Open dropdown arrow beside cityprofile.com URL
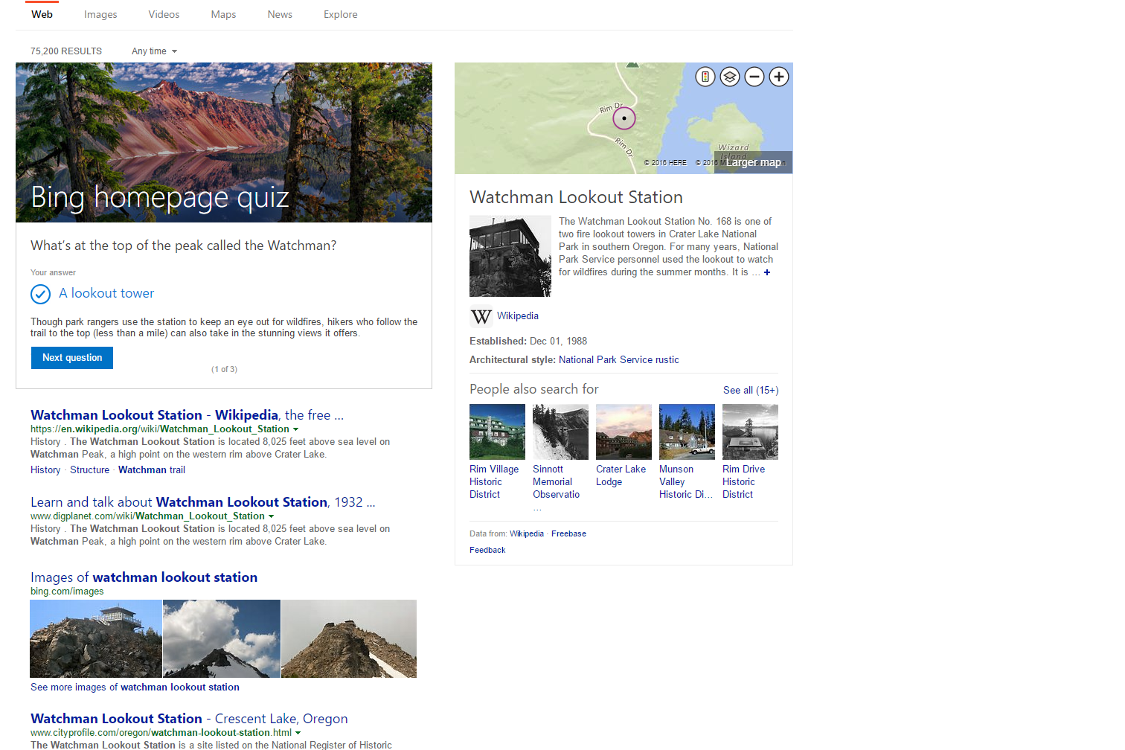The width and height of the screenshot is (1125, 750). click(x=298, y=733)
